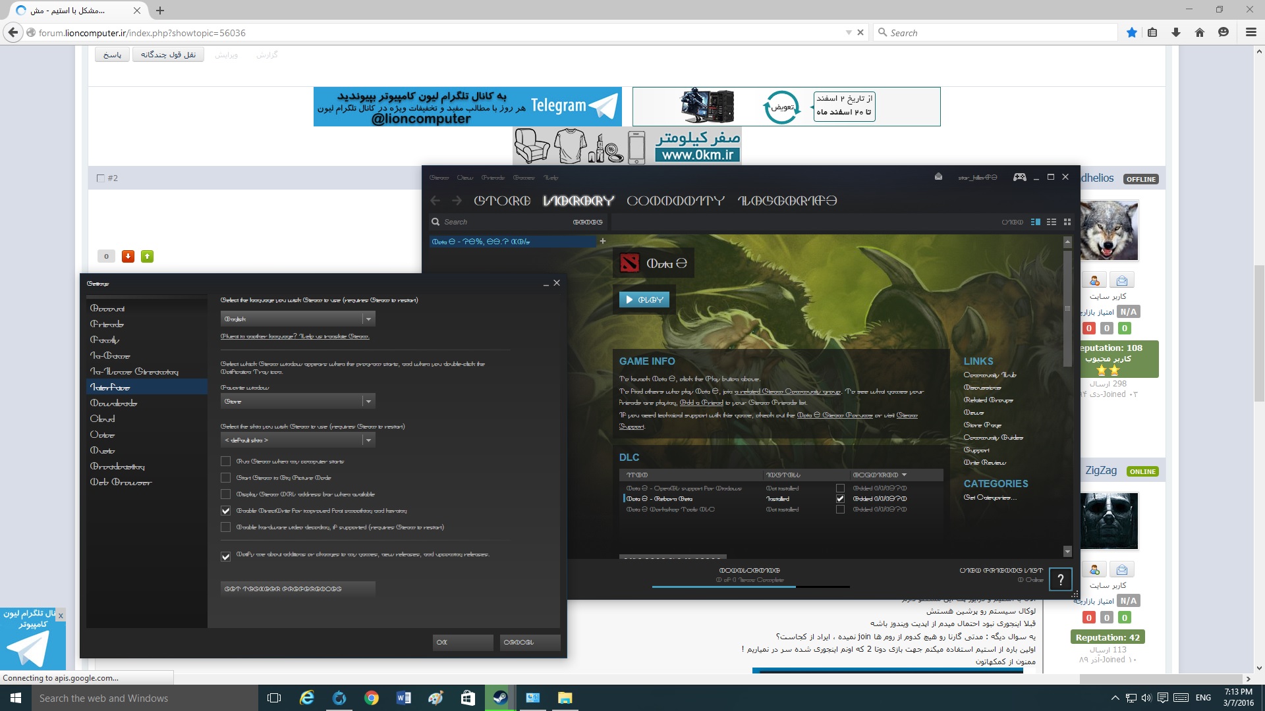1265x711 pixels.
Task: Select Downloads in settings sidebar
Action: point(113,403)
